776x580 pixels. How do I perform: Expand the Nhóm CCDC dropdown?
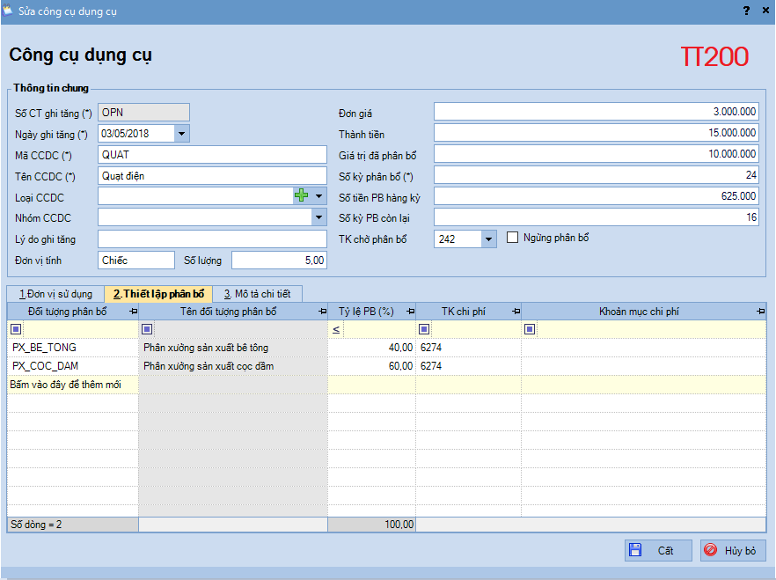point(318,217)
